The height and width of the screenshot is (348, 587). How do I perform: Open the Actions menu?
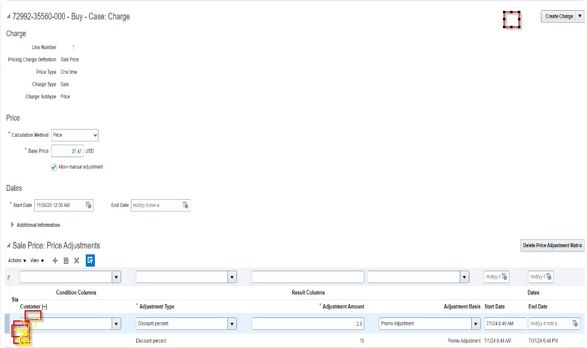15,262
